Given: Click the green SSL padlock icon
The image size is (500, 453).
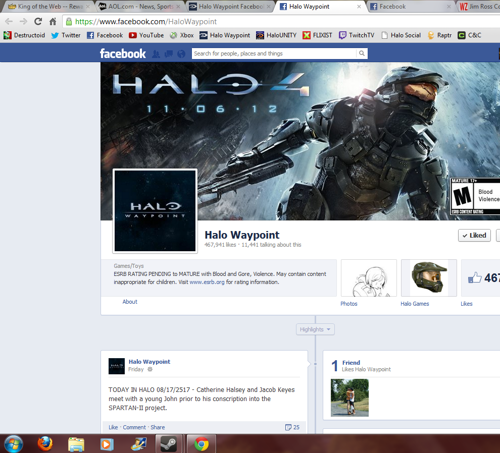Looking at the screenshot, I should (69, 22).
